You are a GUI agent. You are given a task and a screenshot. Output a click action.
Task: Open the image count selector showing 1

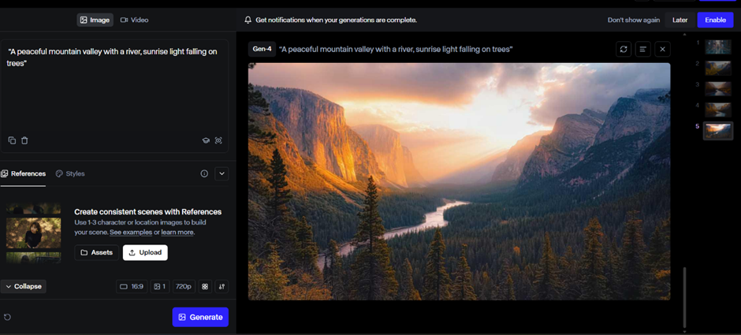[160, 286]
